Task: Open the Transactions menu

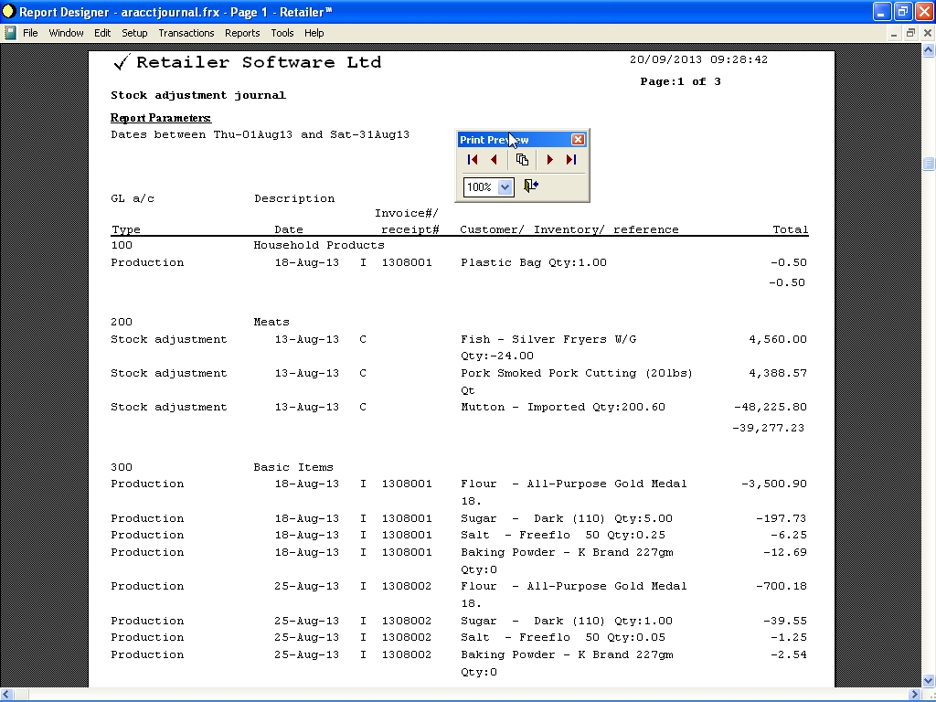Action: coord(186,33)
